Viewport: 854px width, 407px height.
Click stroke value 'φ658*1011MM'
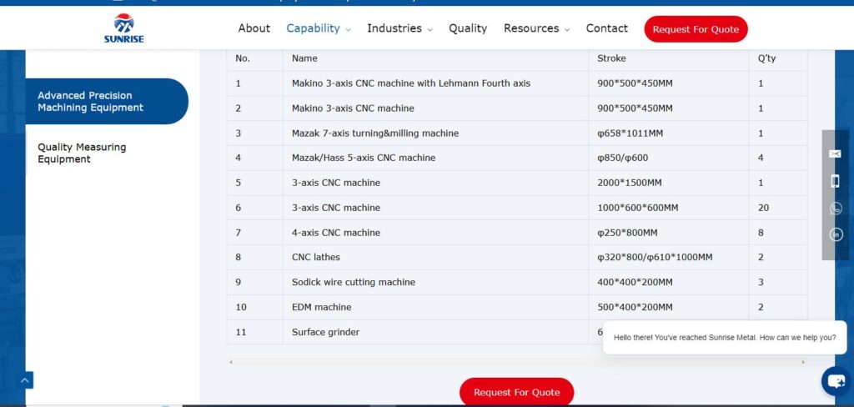630,133
